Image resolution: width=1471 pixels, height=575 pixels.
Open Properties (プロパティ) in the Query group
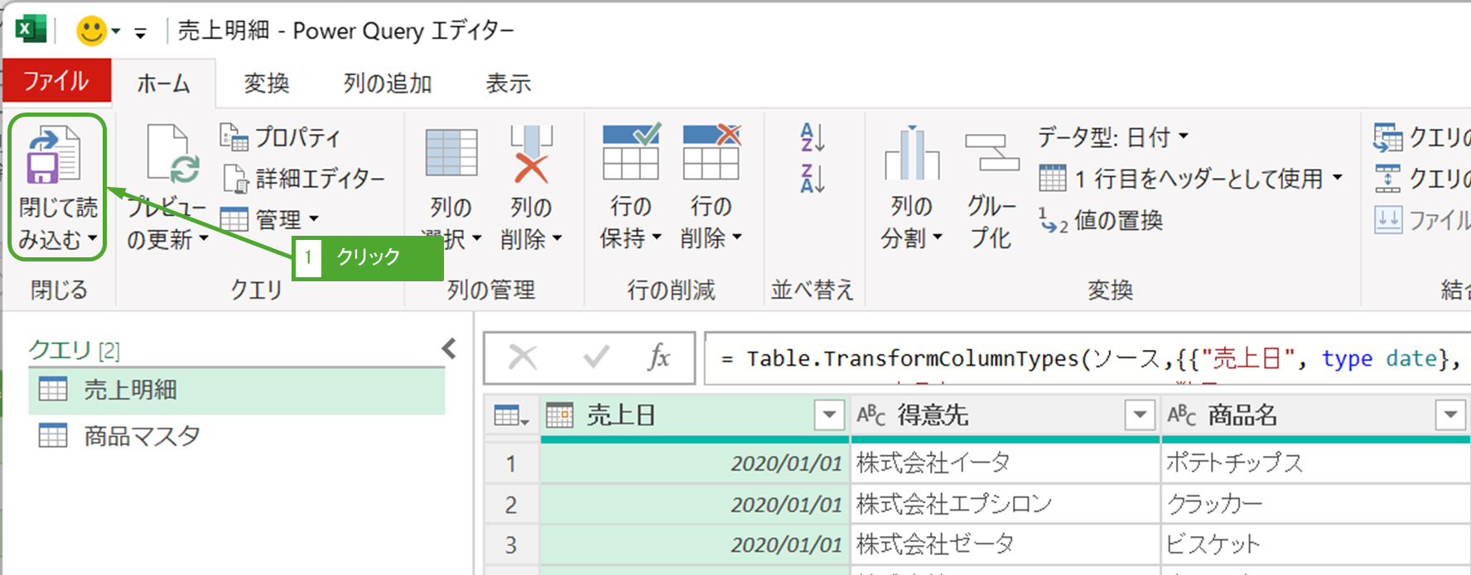point(282,137)
